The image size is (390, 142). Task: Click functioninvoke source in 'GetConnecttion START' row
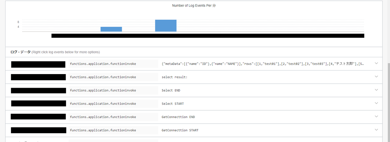tap(103, 130)
